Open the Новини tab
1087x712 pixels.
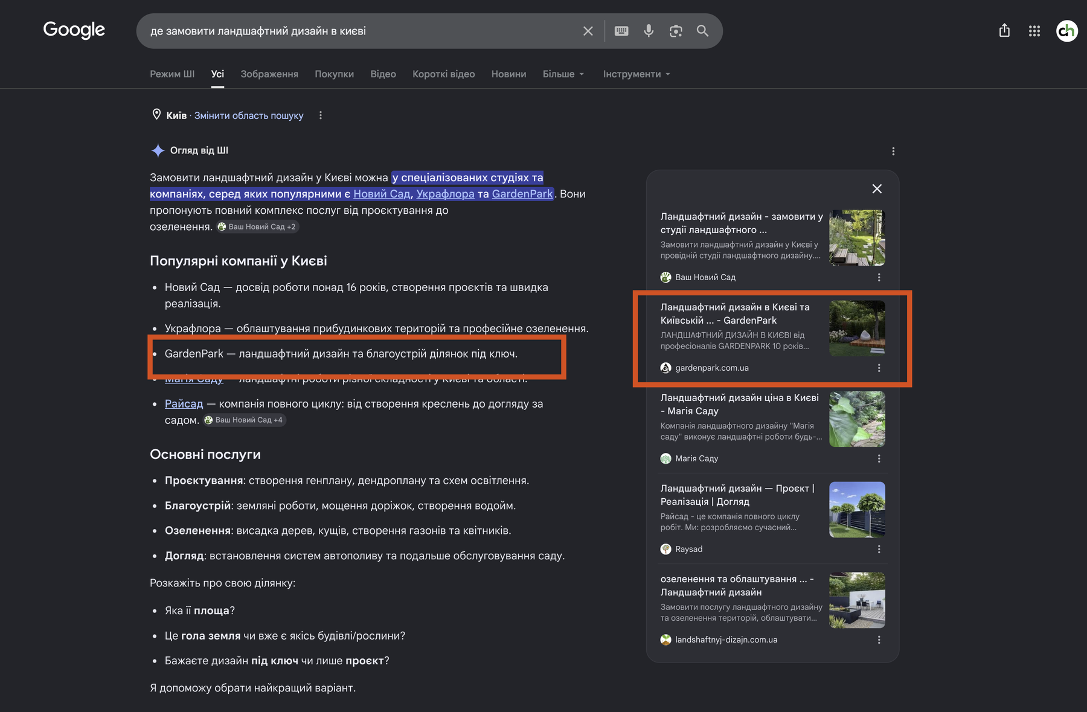tap(508, 74)
